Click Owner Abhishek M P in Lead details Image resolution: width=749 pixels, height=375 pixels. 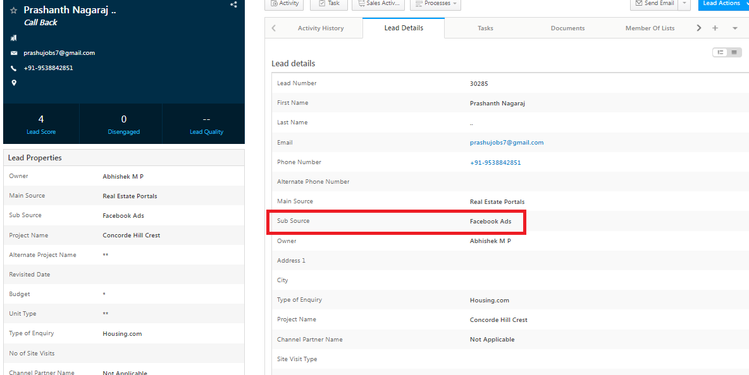(x=490, y=241)
